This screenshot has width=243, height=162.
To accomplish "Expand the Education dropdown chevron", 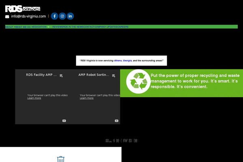I will click(x=48, y=27).
